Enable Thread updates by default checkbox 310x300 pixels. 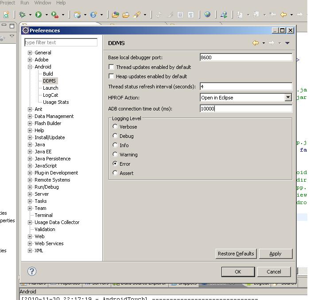(x=111, y=67)
